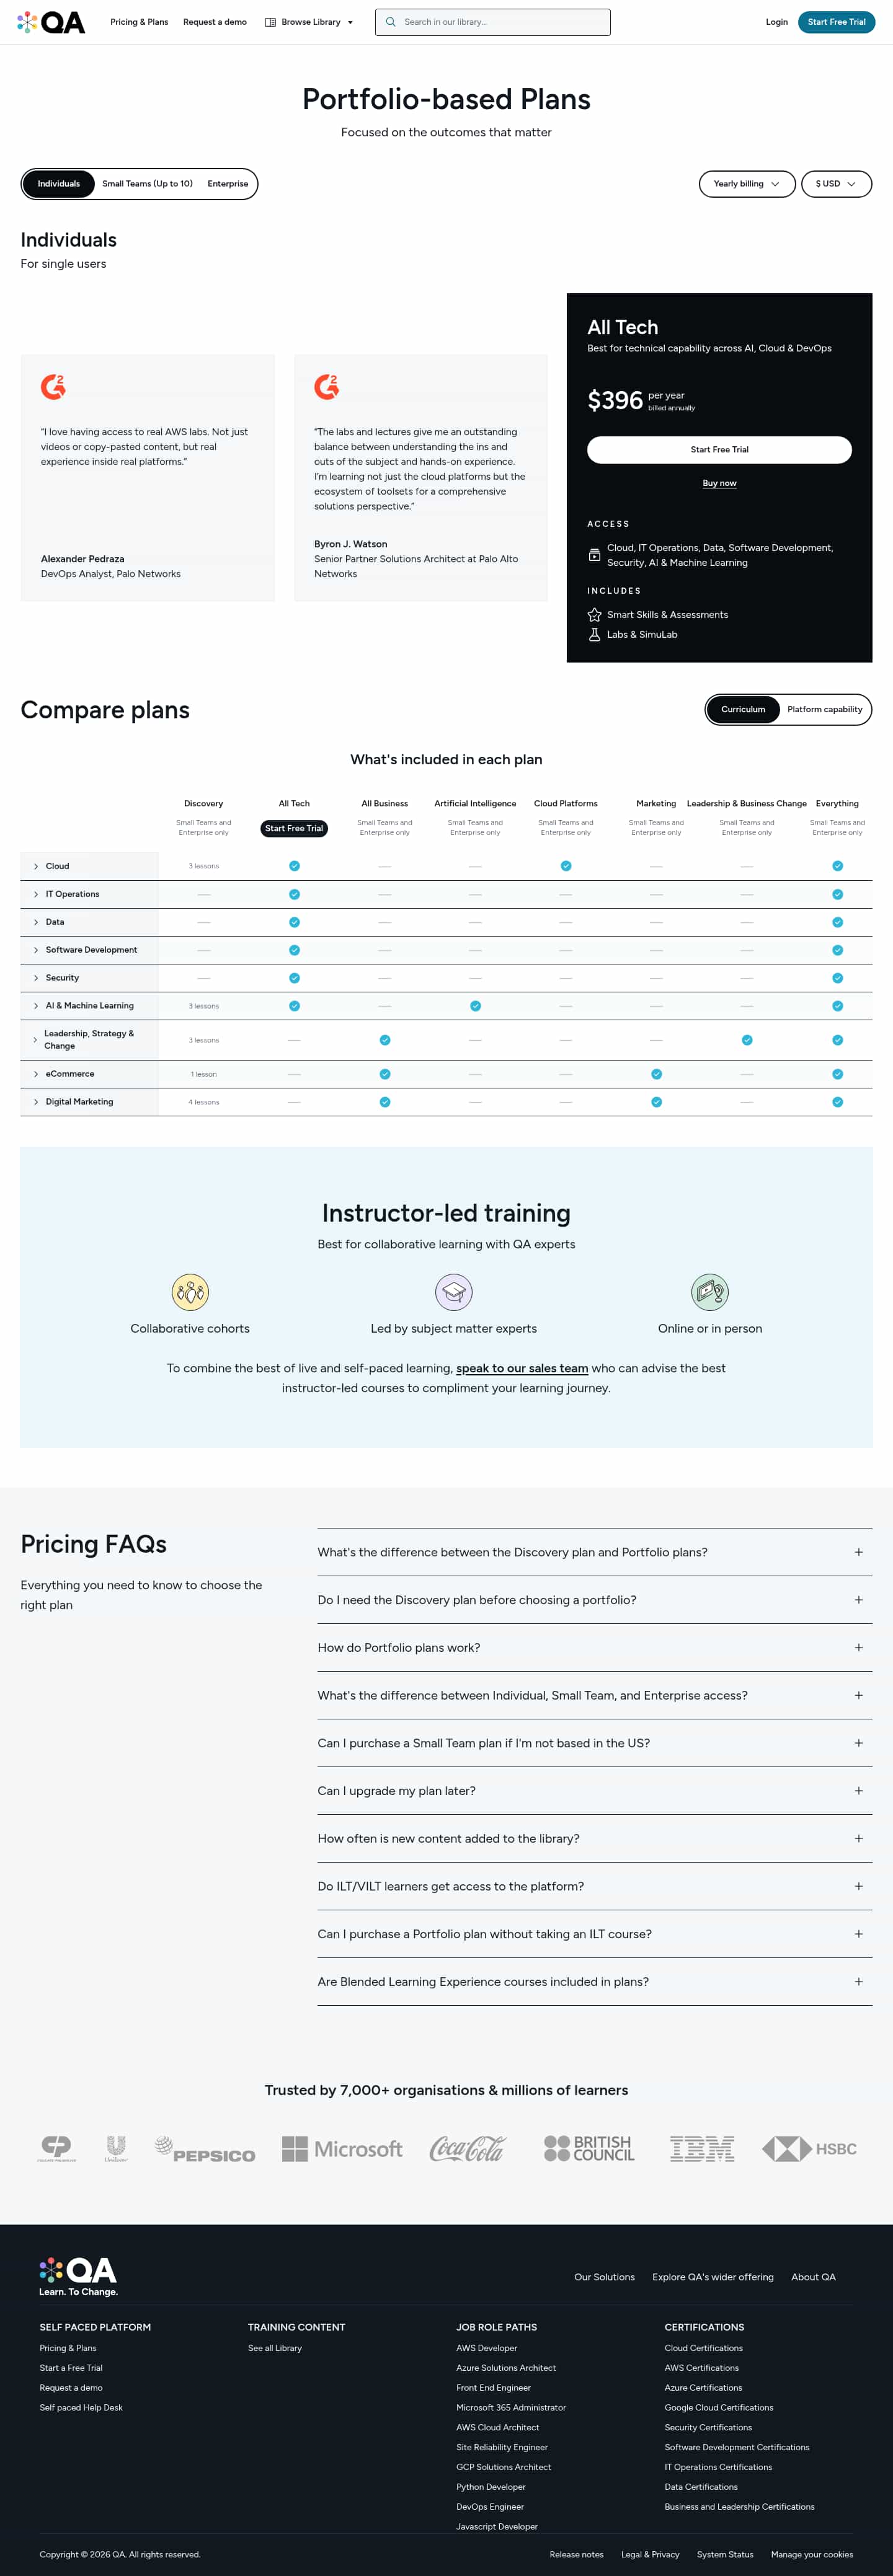The width and height of the screenshot is (893, 2576).
Task: Click Buy now link in All Tech card
Action: click(x=719, y=483)
